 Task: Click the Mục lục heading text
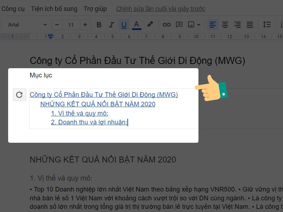(41, 75)
